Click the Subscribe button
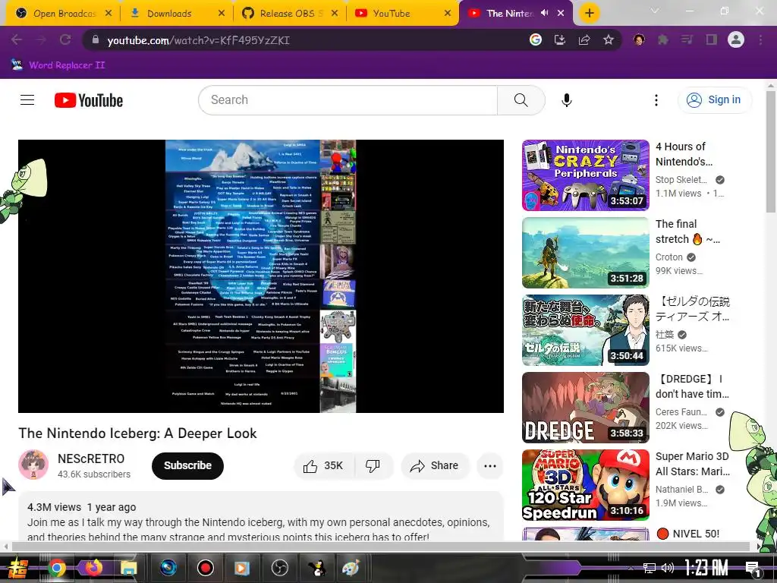 (187, 465)
